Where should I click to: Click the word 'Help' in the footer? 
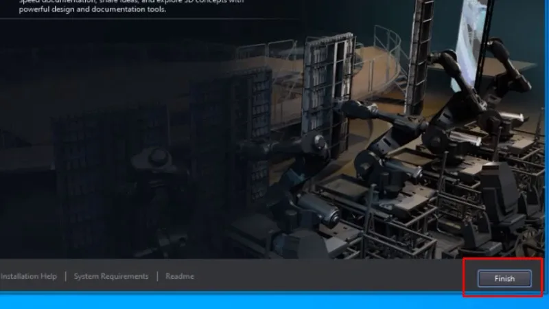[x=48, y=276]
